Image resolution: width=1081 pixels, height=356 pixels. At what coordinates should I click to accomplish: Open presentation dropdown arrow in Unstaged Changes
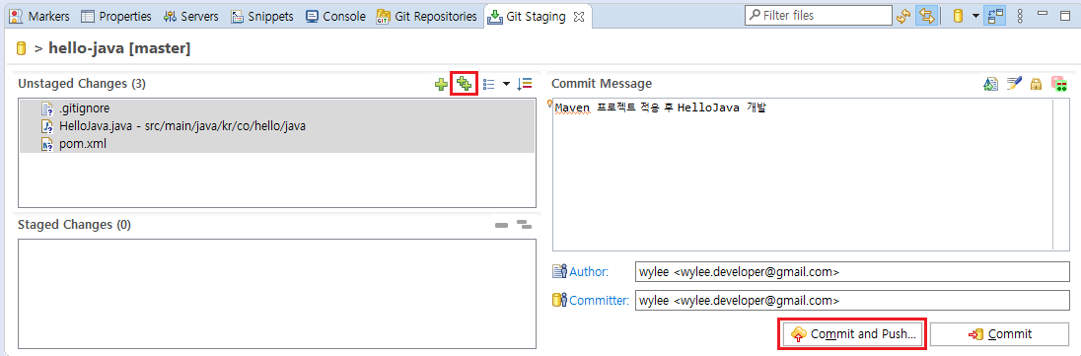pyautogui.click(x=507, y=84)
